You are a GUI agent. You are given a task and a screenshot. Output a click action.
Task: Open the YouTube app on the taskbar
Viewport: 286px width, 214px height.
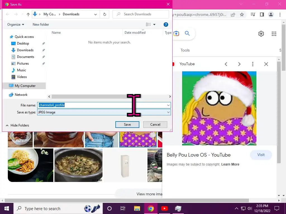164,208
